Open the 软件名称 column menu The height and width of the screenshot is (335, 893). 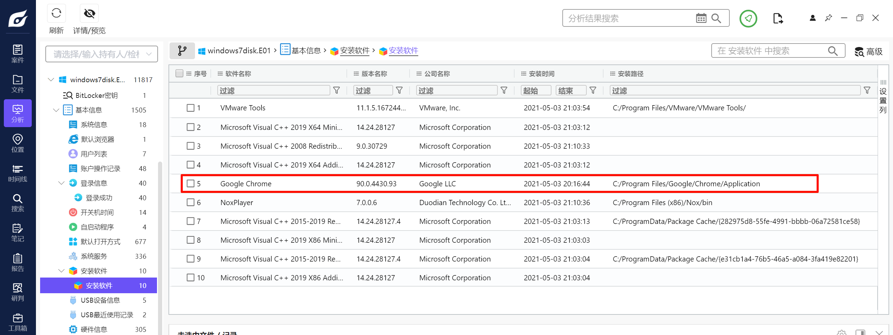(220, 73)
